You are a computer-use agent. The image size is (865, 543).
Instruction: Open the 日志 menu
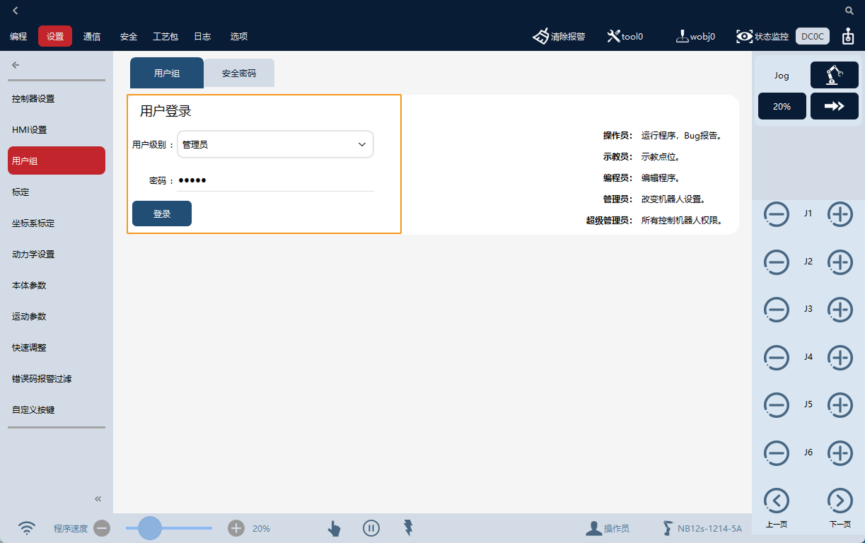coord(202,36)
